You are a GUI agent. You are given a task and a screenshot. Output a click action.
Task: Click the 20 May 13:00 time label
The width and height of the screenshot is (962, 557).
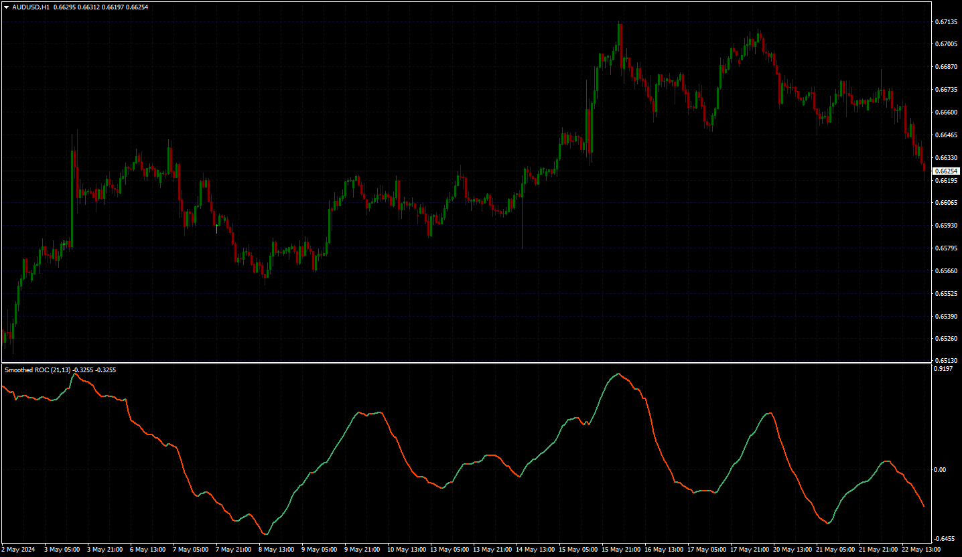tap(792, 549)
